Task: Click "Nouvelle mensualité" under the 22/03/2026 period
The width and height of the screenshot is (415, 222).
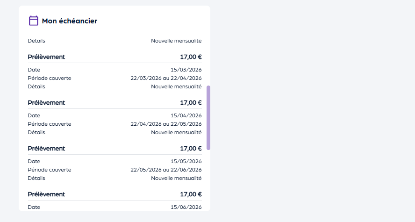Action: 176,86
